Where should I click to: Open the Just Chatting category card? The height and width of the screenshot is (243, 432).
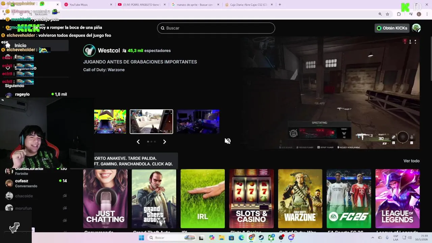[x=105, y=199]
